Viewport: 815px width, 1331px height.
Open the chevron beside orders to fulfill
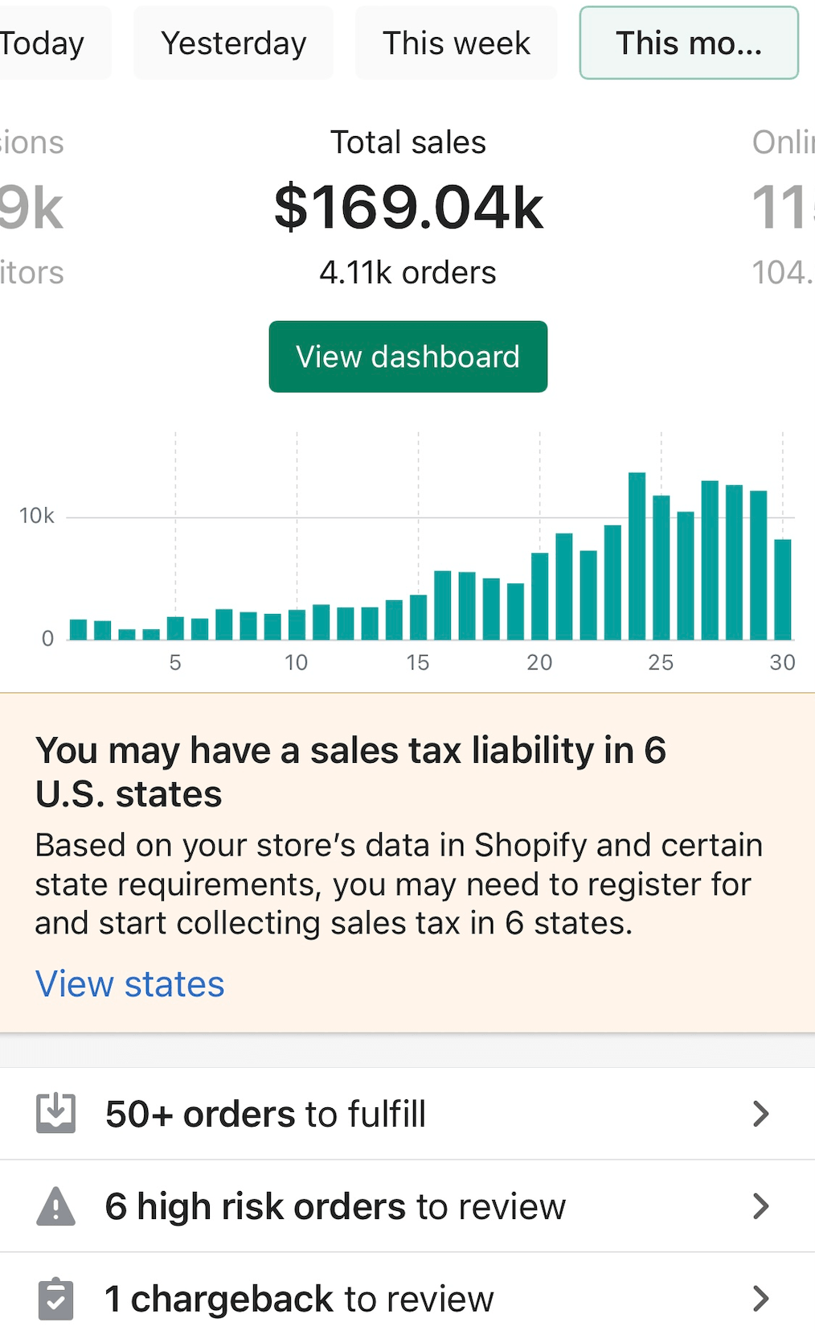[760, 1114]
